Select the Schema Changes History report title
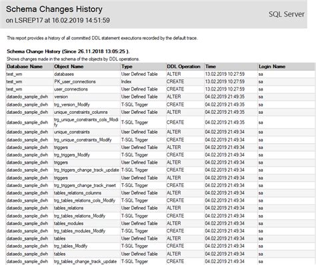316x265 pixels. click(54, 9)
